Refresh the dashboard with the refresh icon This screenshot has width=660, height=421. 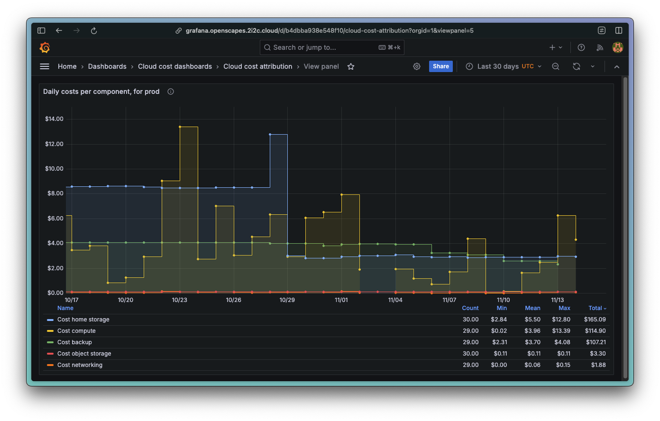576,66
